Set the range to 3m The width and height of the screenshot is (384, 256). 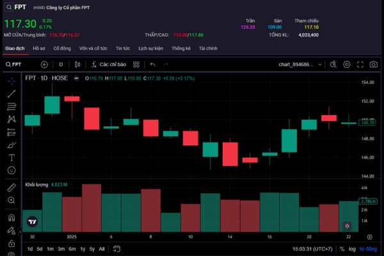[61, 249]
